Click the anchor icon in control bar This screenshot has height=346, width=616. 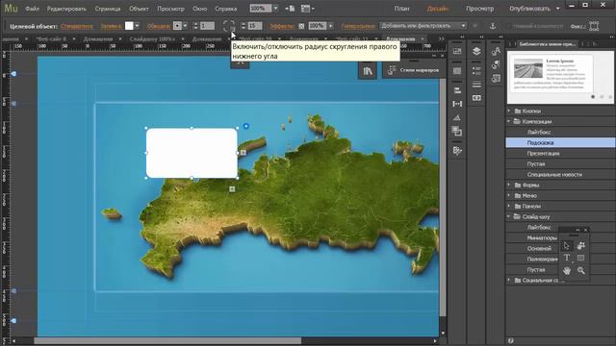coord(493,26)
